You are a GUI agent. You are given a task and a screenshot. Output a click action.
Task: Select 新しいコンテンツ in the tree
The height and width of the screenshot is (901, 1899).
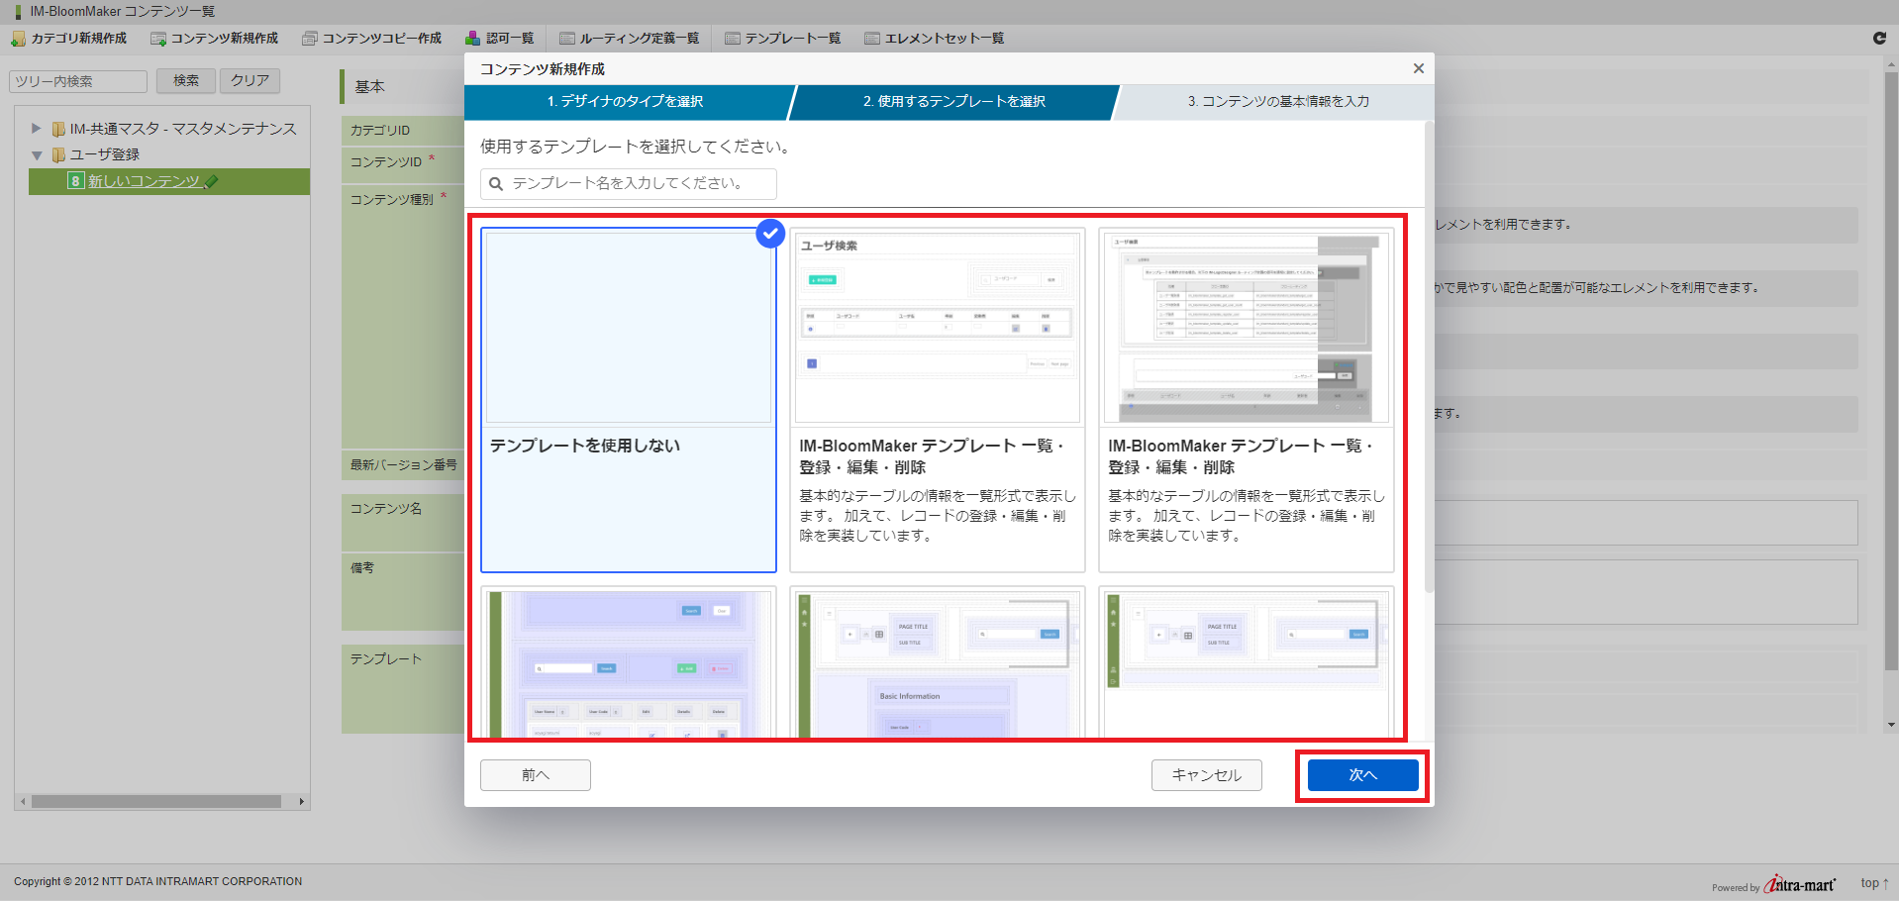pyautogui.click(x=145, y=181)
